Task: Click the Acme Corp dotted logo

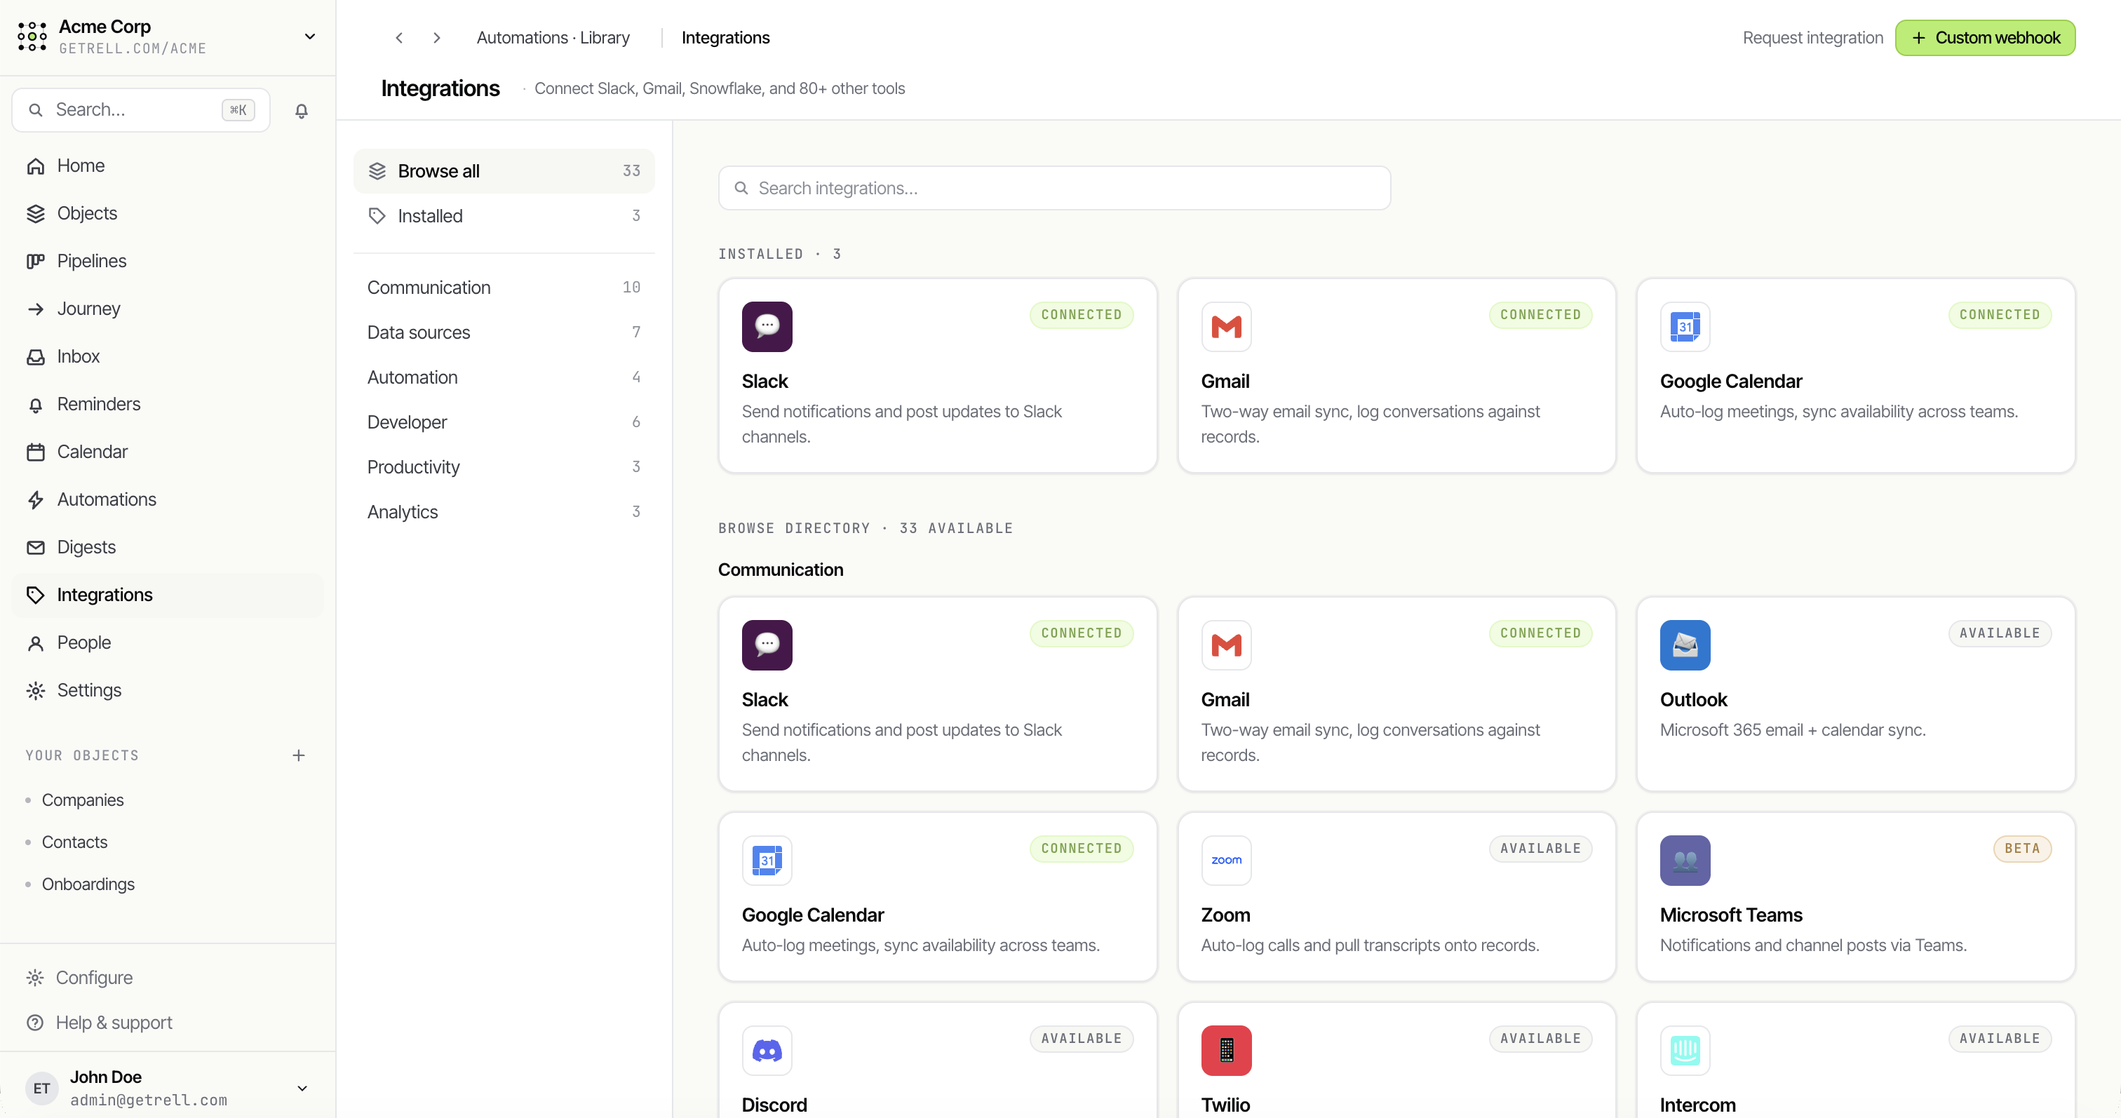Action: [x=32, y=36]
